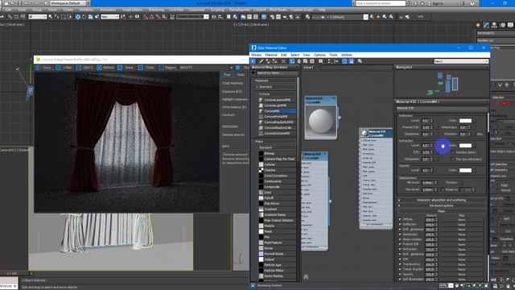Uncheck the Anisotropy map checkbox
Image resolution: width=515 pixels, height=290 pixels.
tap(400, 234)
